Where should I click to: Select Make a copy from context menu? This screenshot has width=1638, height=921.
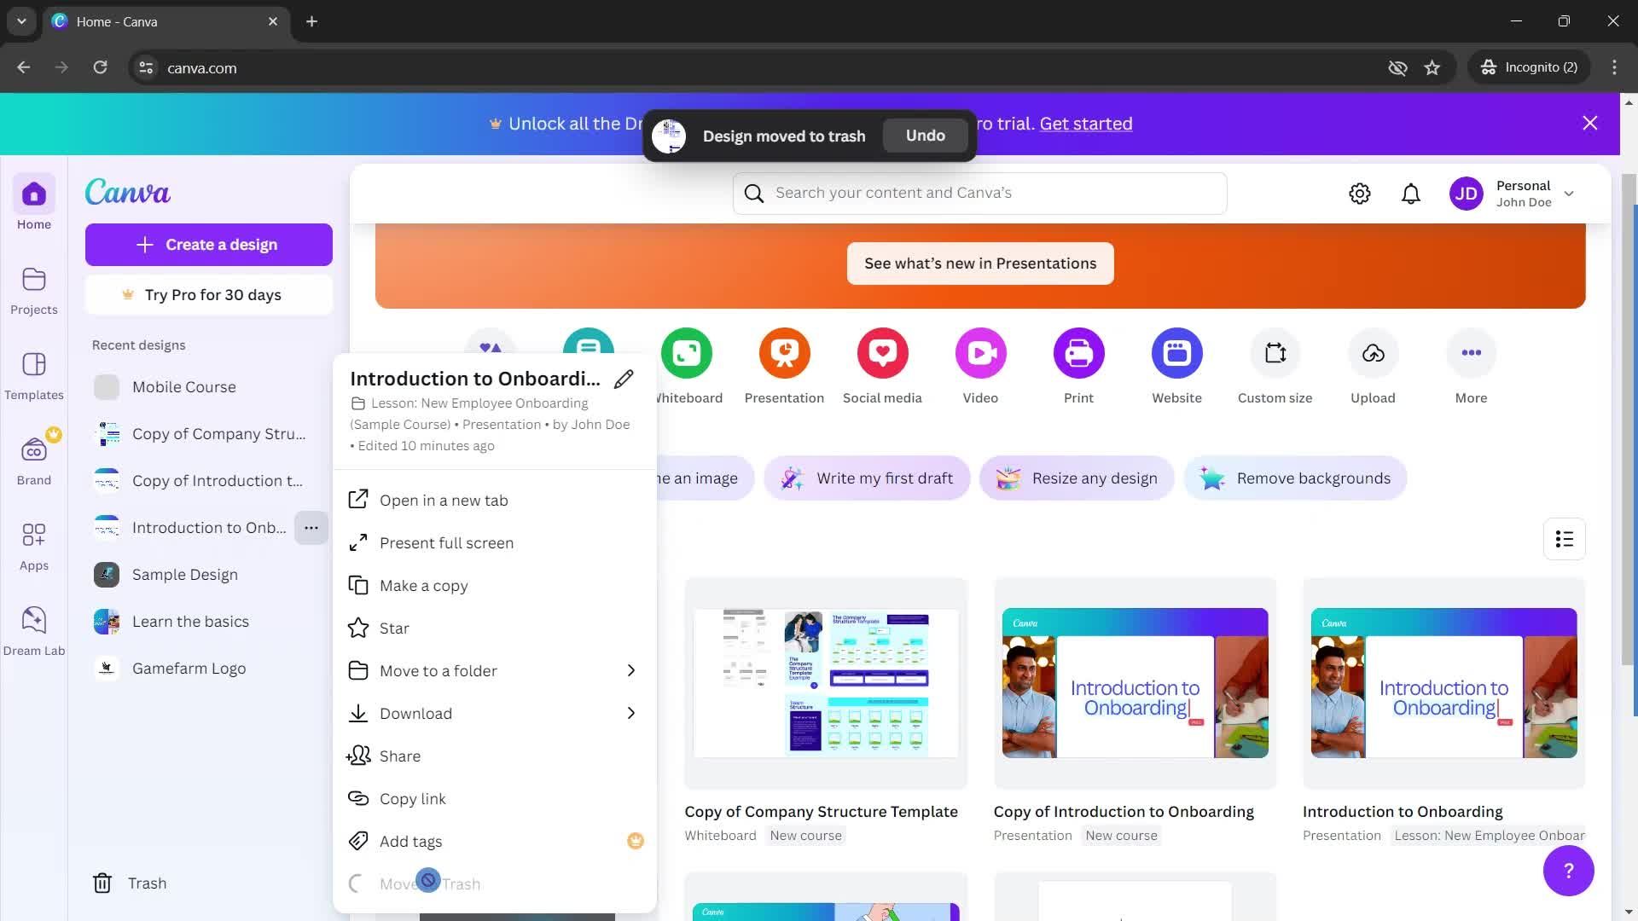[422, 585]
